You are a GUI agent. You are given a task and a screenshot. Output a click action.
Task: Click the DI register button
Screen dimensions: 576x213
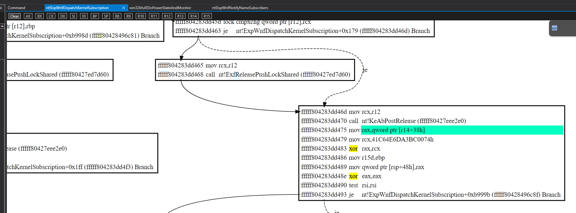pyautogui.click(x=84, y=16)
